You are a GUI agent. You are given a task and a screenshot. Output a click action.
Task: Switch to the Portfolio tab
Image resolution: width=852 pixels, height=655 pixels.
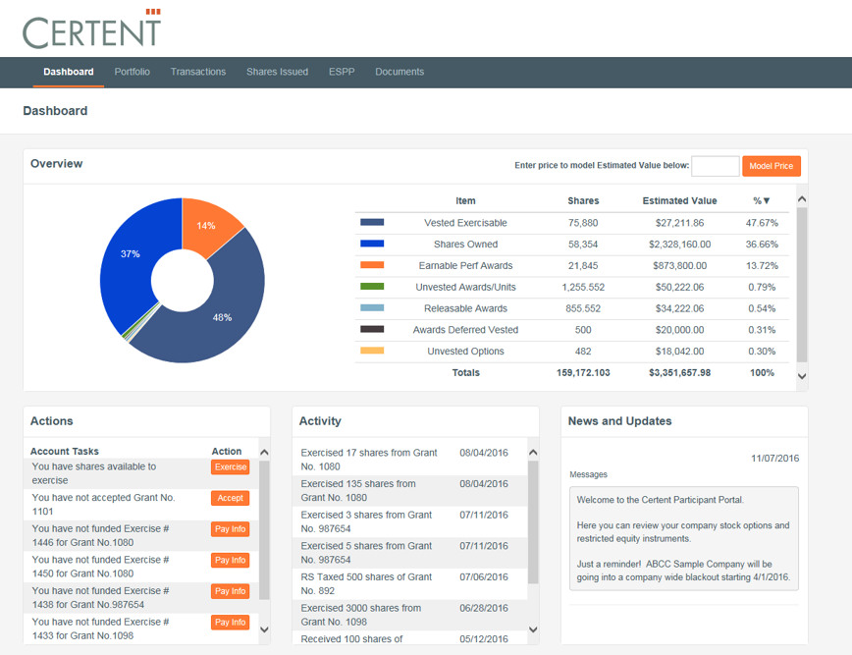point(133,72)
